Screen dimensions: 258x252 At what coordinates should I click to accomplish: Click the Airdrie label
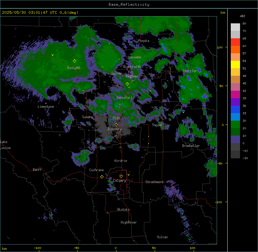121,161
